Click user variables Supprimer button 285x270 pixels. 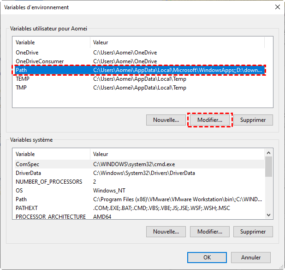tap(253, 120)
